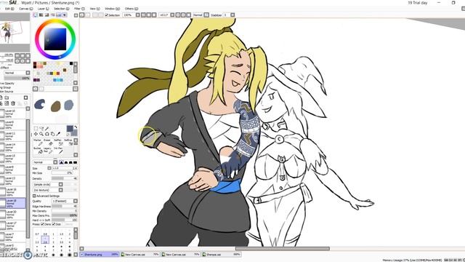Open the Canvas menu
The image size is (465, 262).
pos(26,9)
